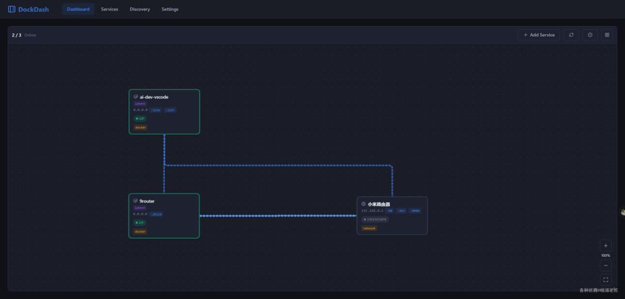Click the UNKNOWN status badge
Viewport: 625px width, 299px height.
[375, 219]
